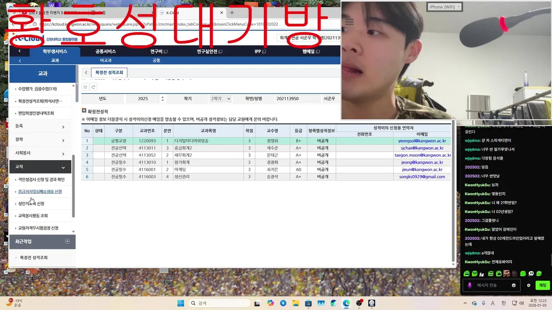The width and height of the screenshot is (552, 310).
Task: Click the refresh icon beside the star
Action: 93,87
